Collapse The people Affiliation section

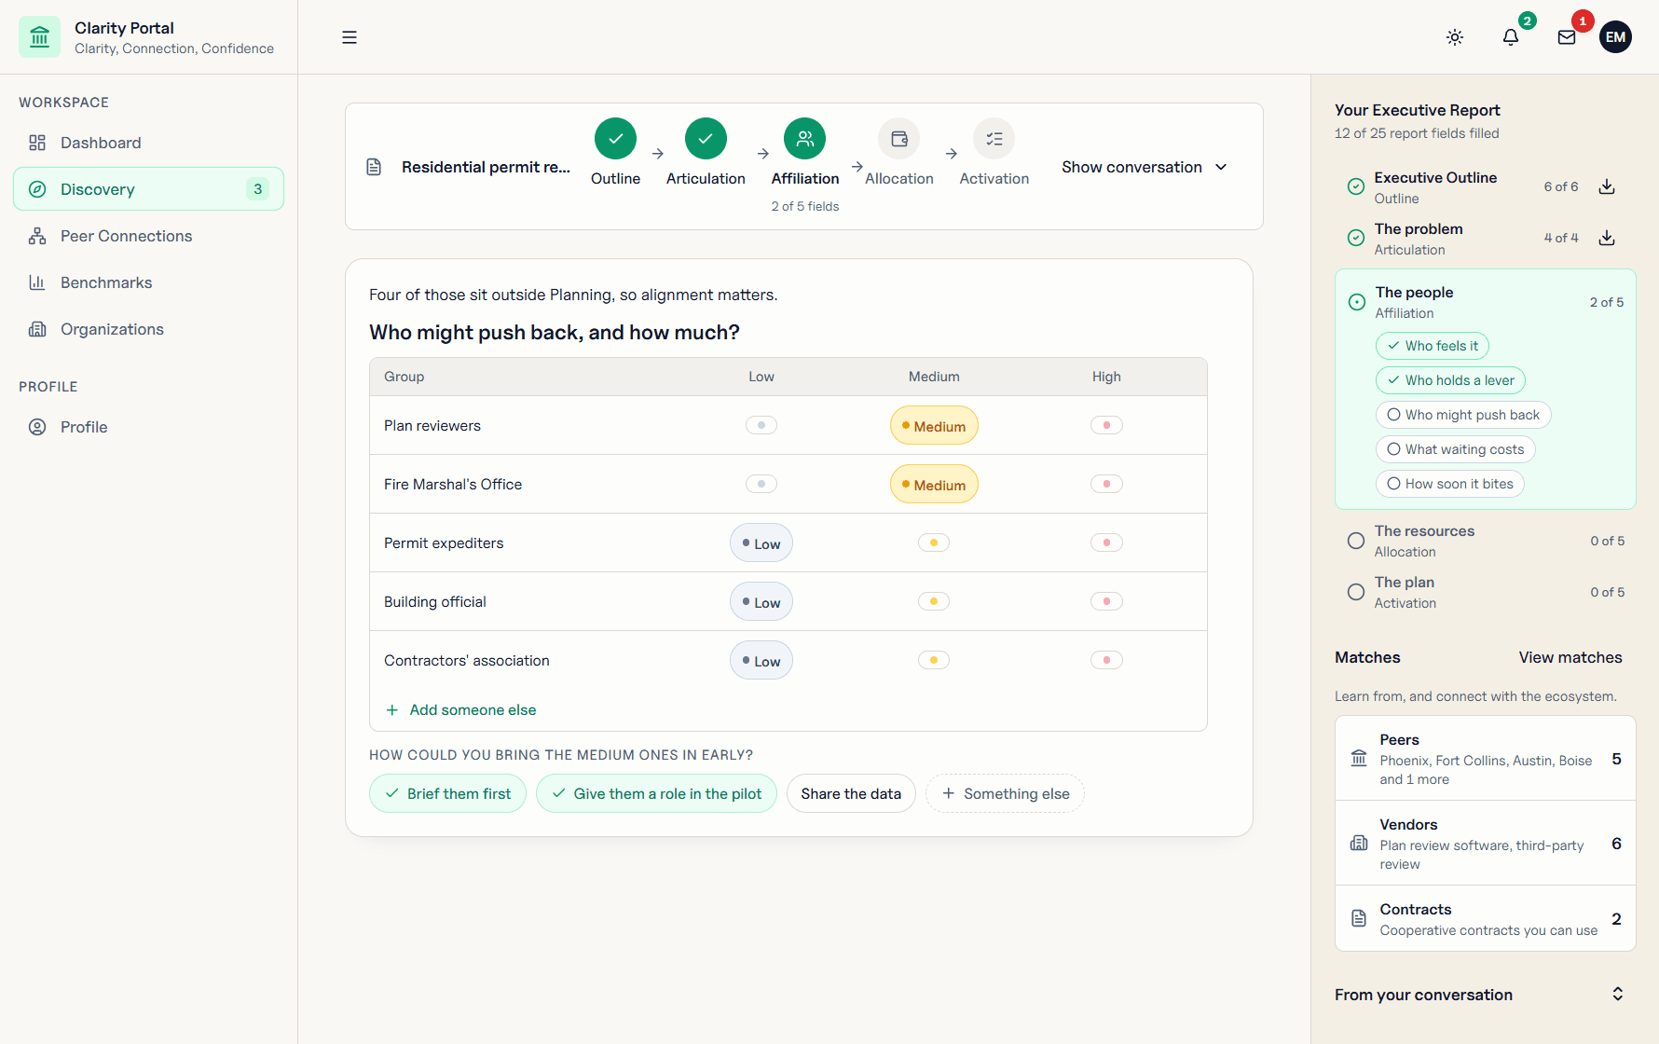(1486, 302)
